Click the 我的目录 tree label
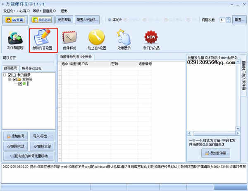Viewport: 248px width, 191px height. click(x=24, y=75)
